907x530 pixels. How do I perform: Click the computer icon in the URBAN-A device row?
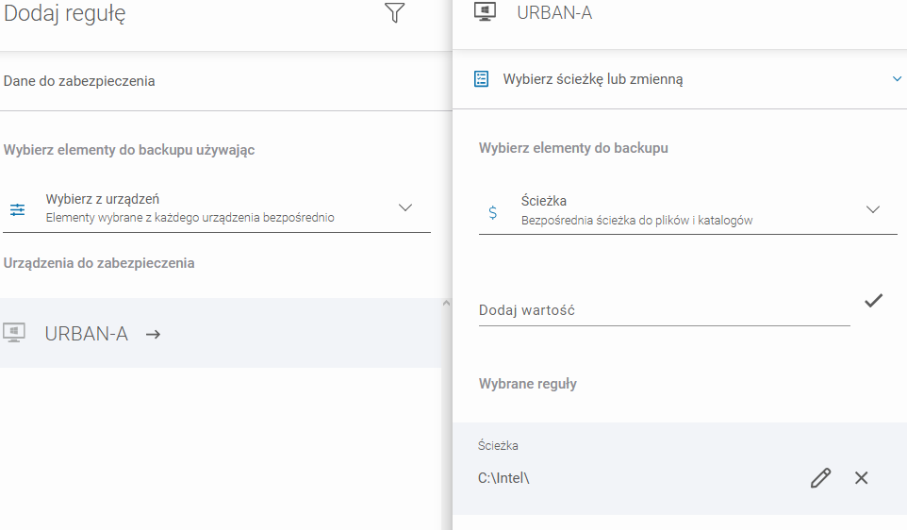tap(14, 333)
